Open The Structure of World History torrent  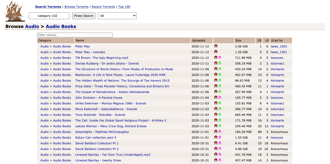[124, 69]
